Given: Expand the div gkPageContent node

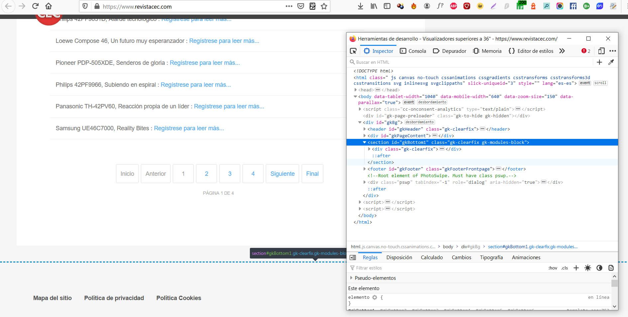Looking at the screenshot, I should pyautogui.click(x=365, y=136).
